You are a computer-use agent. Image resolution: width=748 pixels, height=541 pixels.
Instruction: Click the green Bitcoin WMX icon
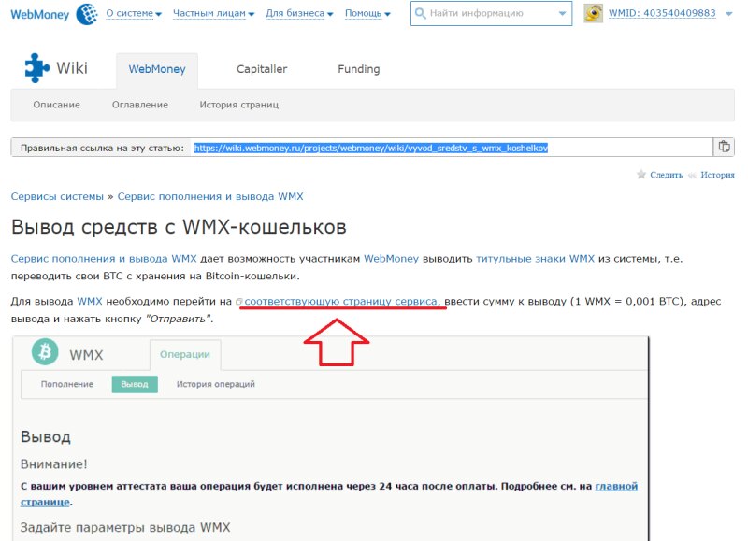pos(45,353)
